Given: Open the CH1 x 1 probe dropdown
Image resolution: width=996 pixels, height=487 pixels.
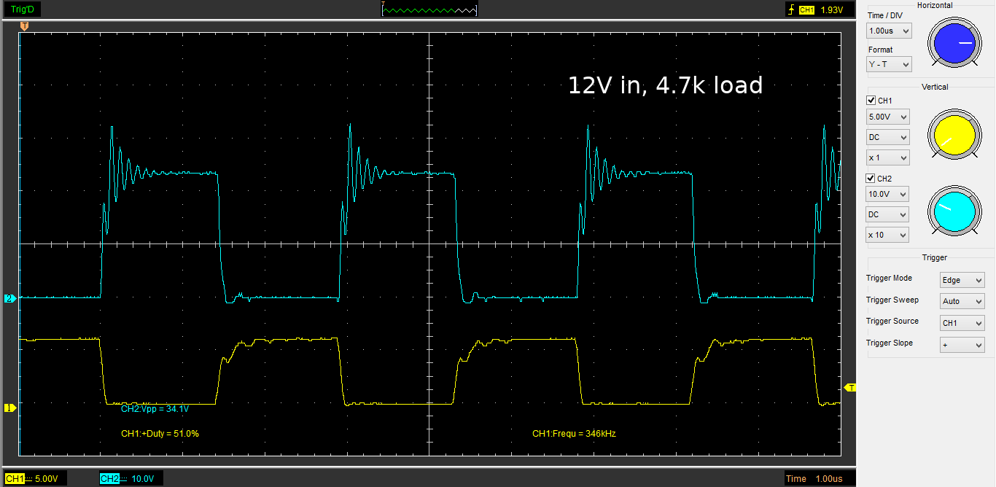Looking at the screenshot, I should (887, 157).
